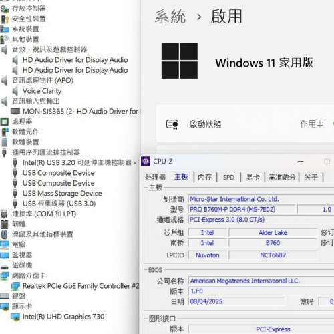Open the 关于 tab in CPU-Z
Image resolution: width=334 pixels, height=334 pixels.
311,177
